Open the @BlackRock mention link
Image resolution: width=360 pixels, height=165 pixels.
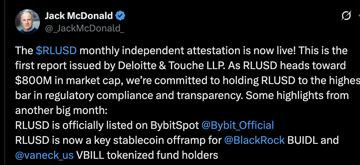tap(254, 140)
